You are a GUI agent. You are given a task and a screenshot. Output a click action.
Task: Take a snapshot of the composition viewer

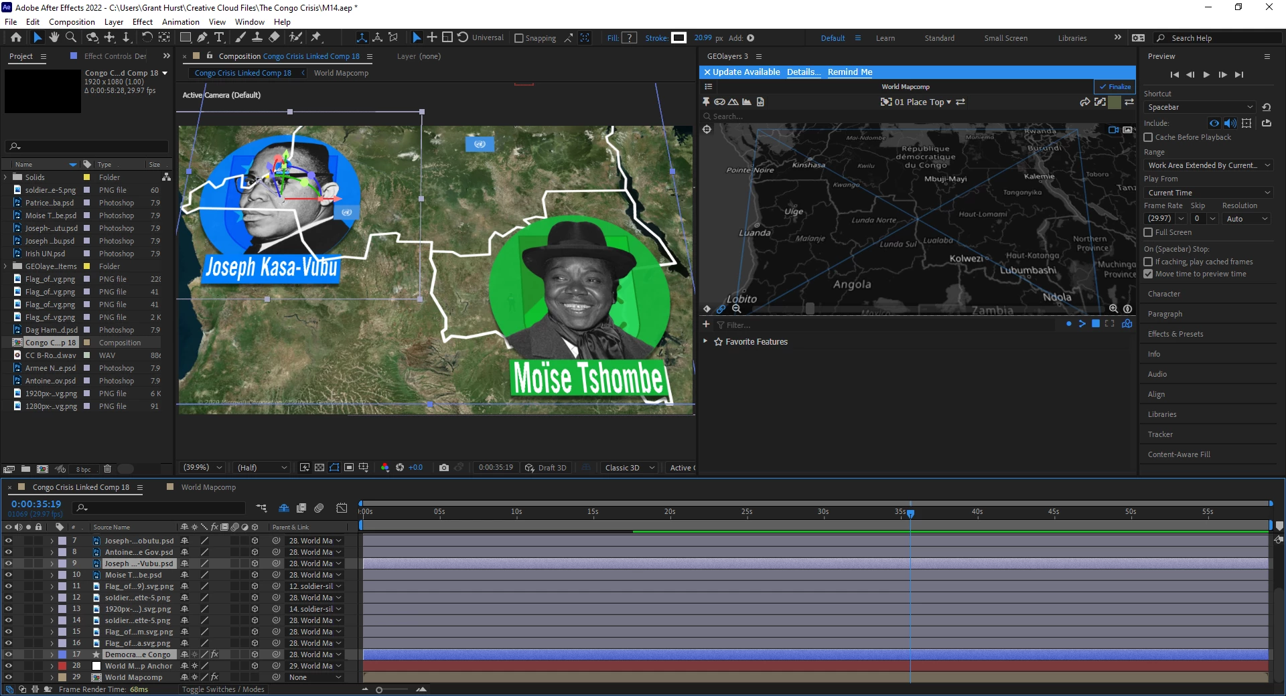pyautogui.click(x=443, y=468)
